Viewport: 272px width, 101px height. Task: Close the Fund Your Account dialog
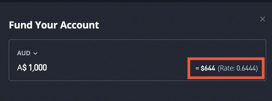262,19
